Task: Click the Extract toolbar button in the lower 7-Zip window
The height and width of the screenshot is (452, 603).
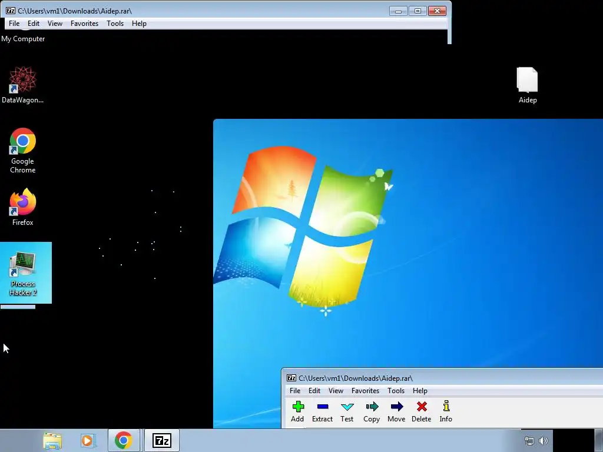Action: (x=322, y=411)
